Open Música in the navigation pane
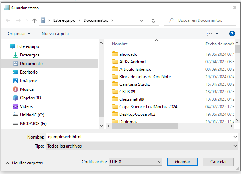 (x=27, y=89)
